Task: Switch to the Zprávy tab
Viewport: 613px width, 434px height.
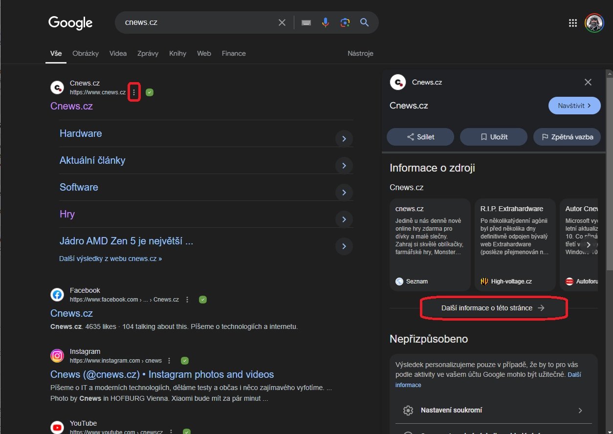Action: 148,53
